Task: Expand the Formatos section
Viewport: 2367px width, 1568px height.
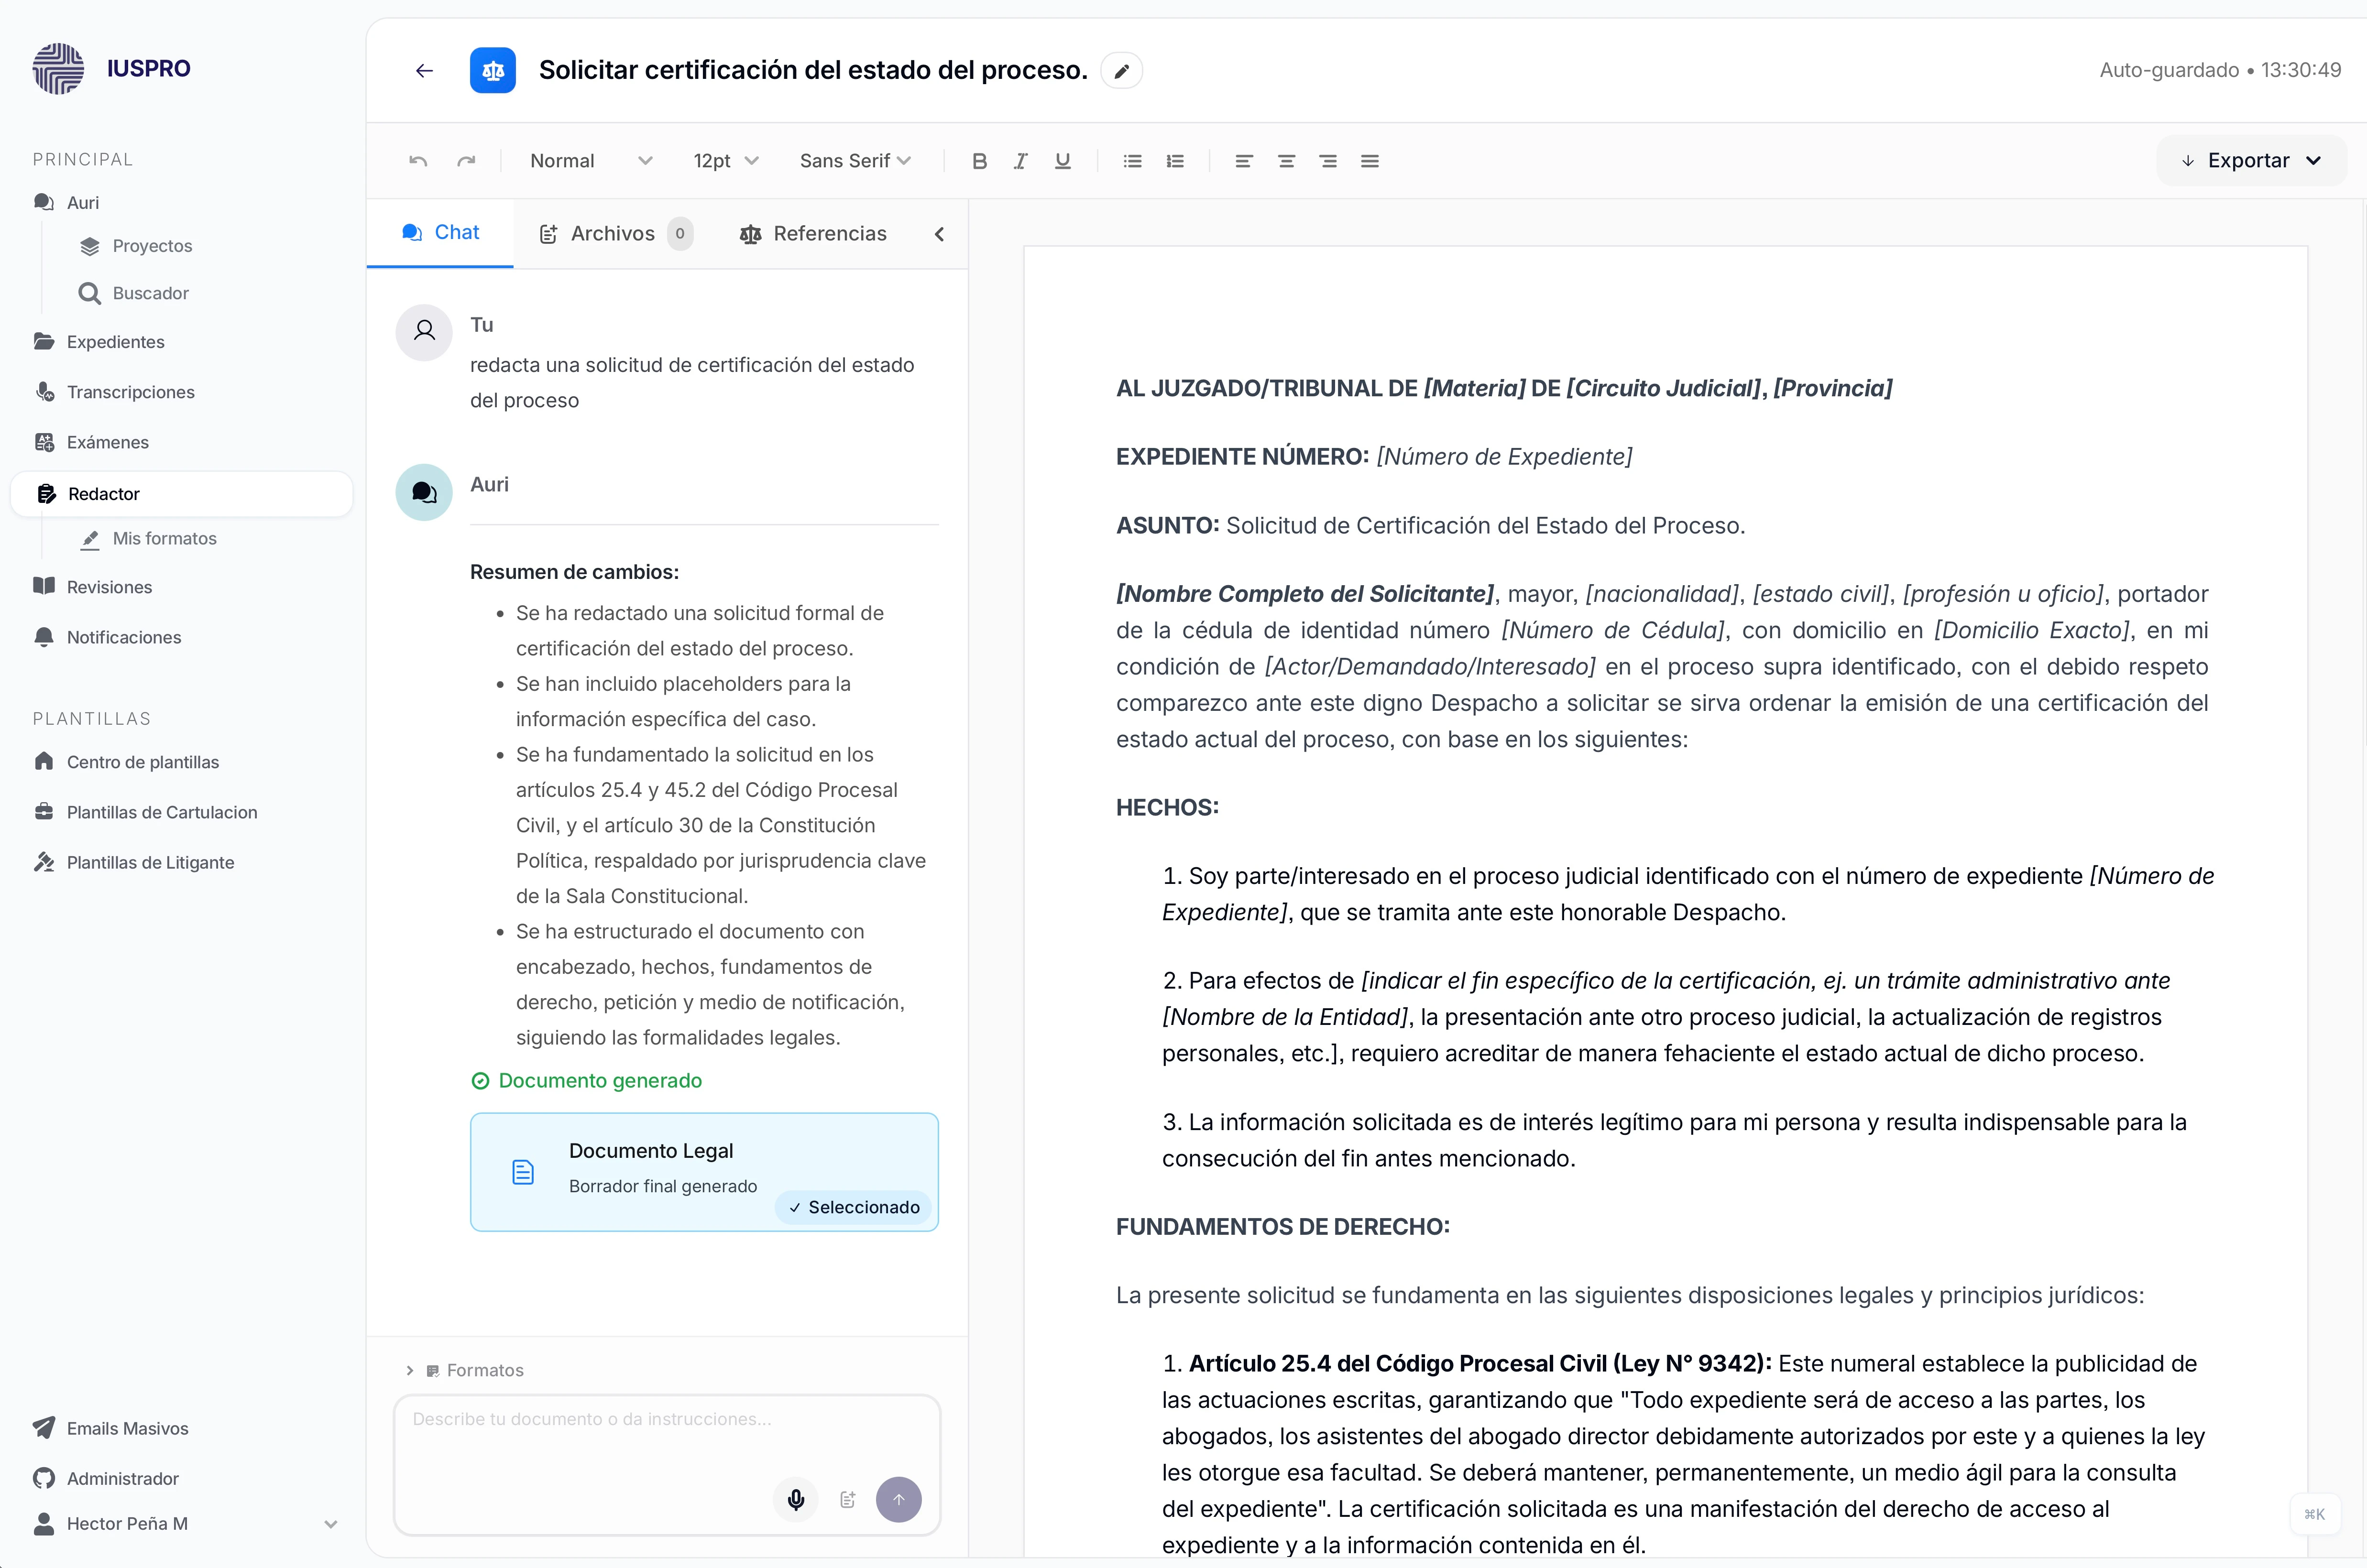Action: coord(465,1370)
